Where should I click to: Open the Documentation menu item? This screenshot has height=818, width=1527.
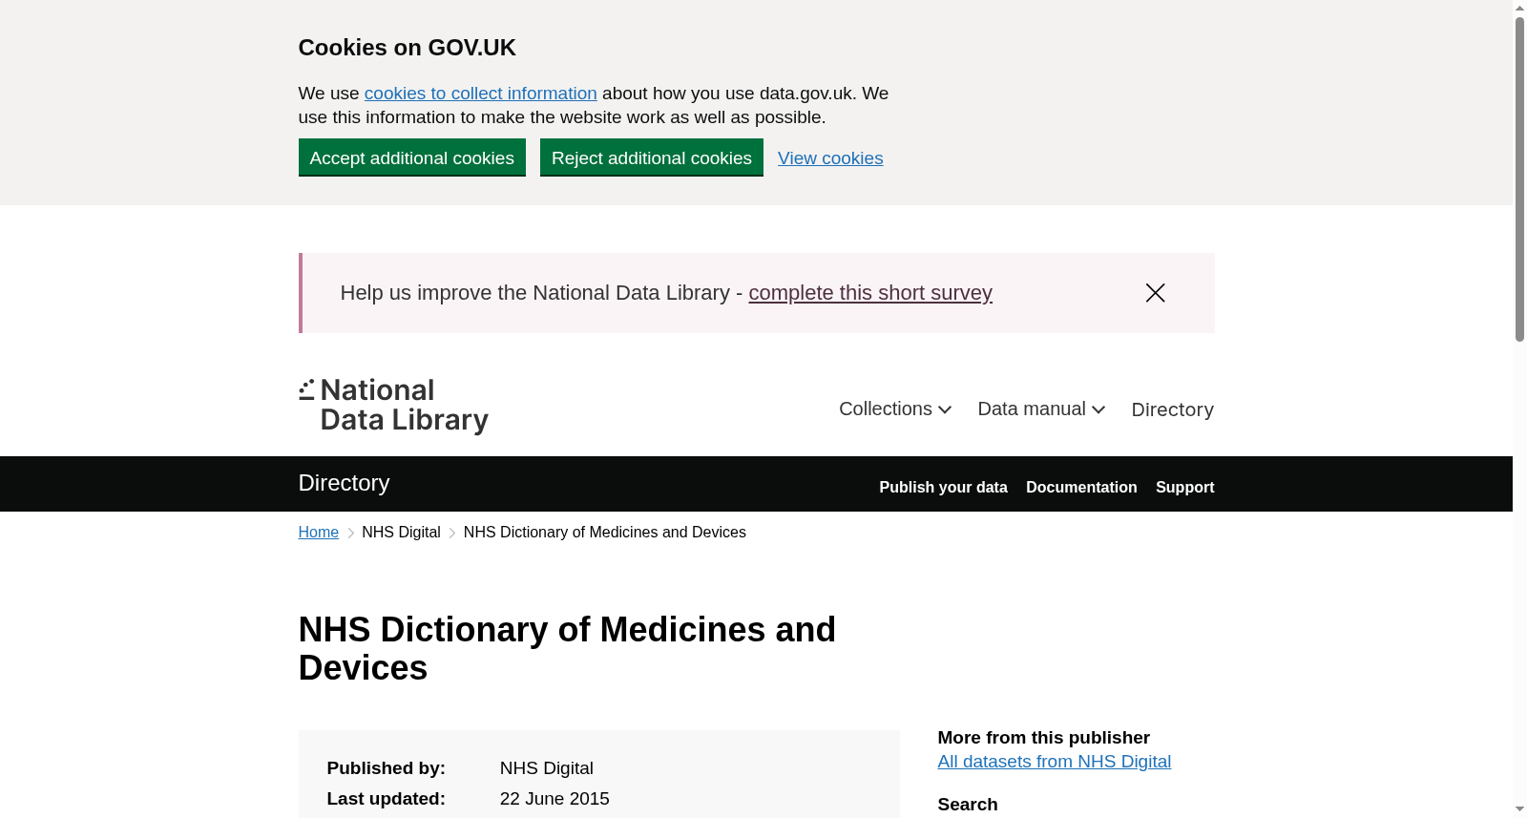pyautogui.click(x=1081, y=487)
